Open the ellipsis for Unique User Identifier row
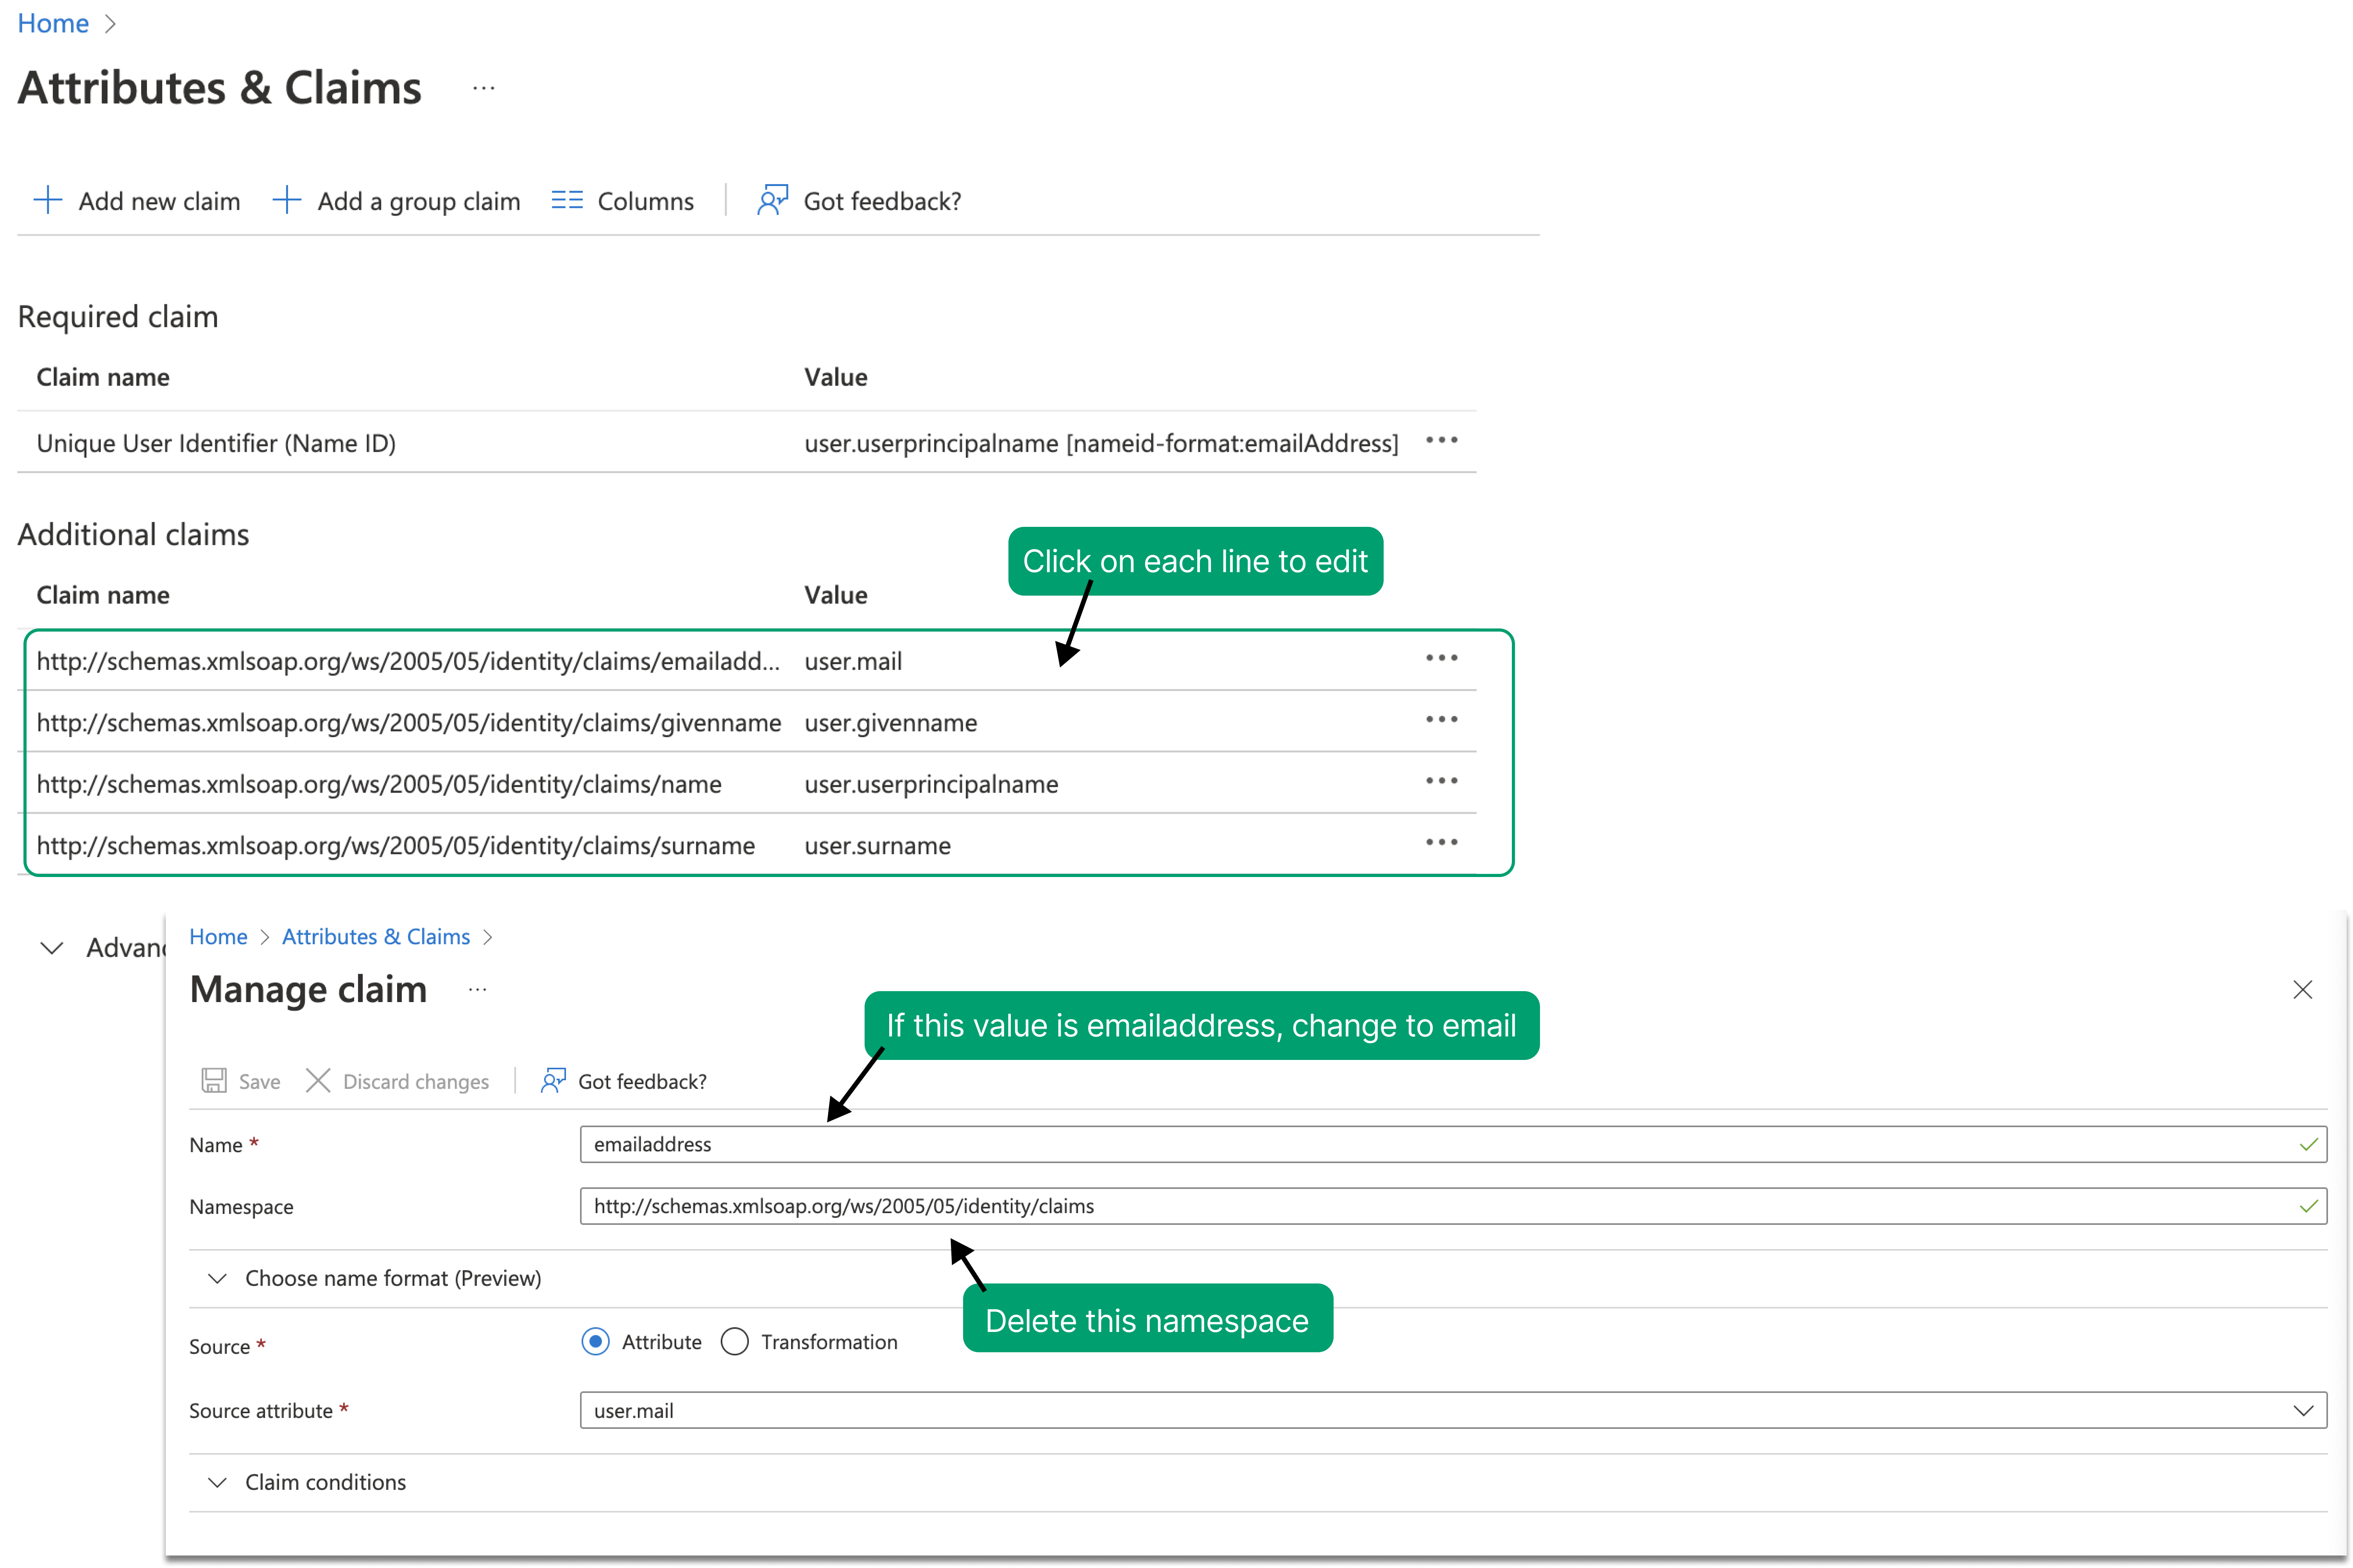The height and width of the screenshot is (1568, 2353). click(1441, 440)
